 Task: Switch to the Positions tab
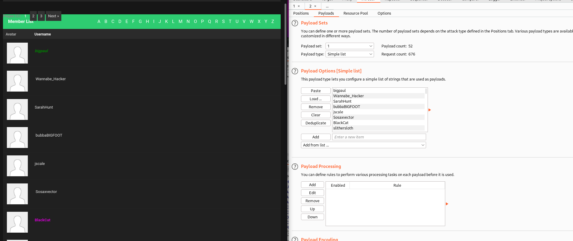point(301,13)
